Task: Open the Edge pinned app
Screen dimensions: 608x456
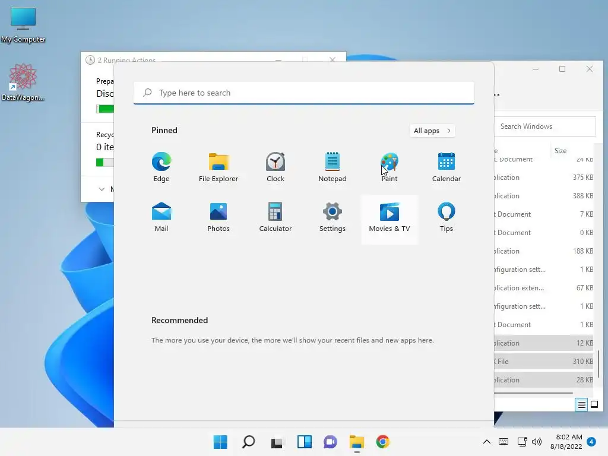Action: point(161,167)
